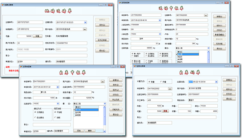This screenshot has height=138, width=242.
Task: Click 退出 button in 出库码单
Action: click(229, 99)
